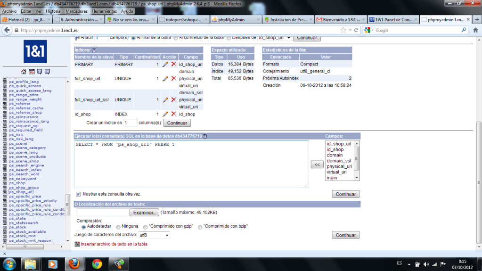Go to Firefox home page icon
The width and height of the screenshot is (482, 271).
475,30
